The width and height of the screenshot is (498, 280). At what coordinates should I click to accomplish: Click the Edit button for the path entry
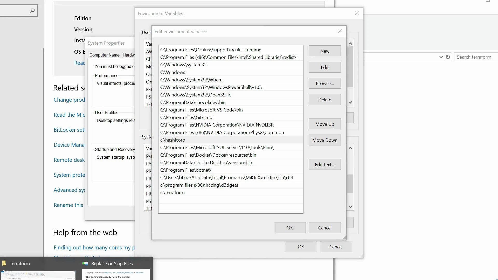point(325,67)
